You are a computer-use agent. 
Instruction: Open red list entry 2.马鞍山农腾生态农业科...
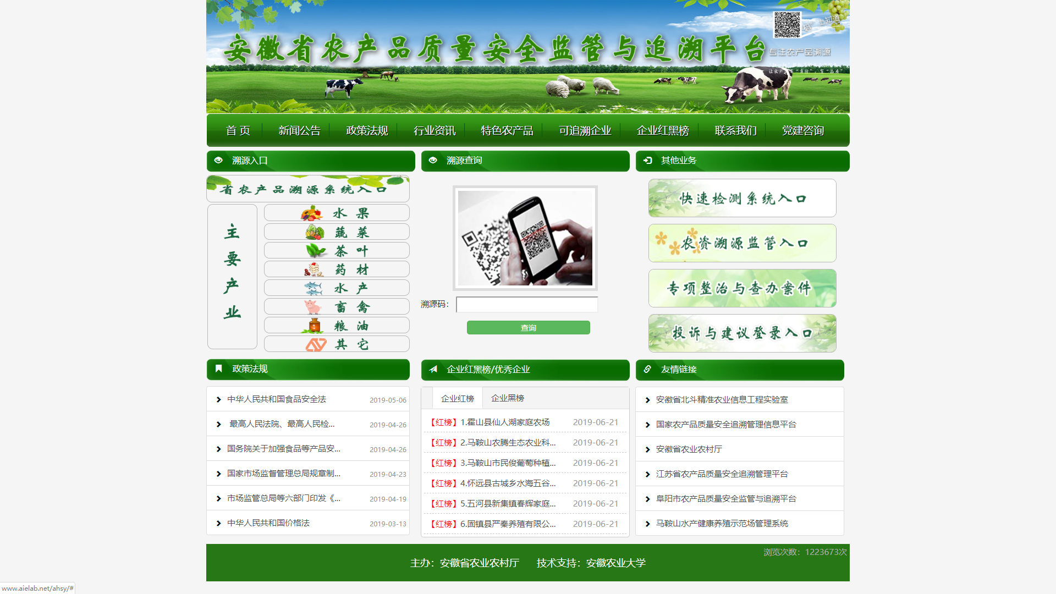pos(508,443)
